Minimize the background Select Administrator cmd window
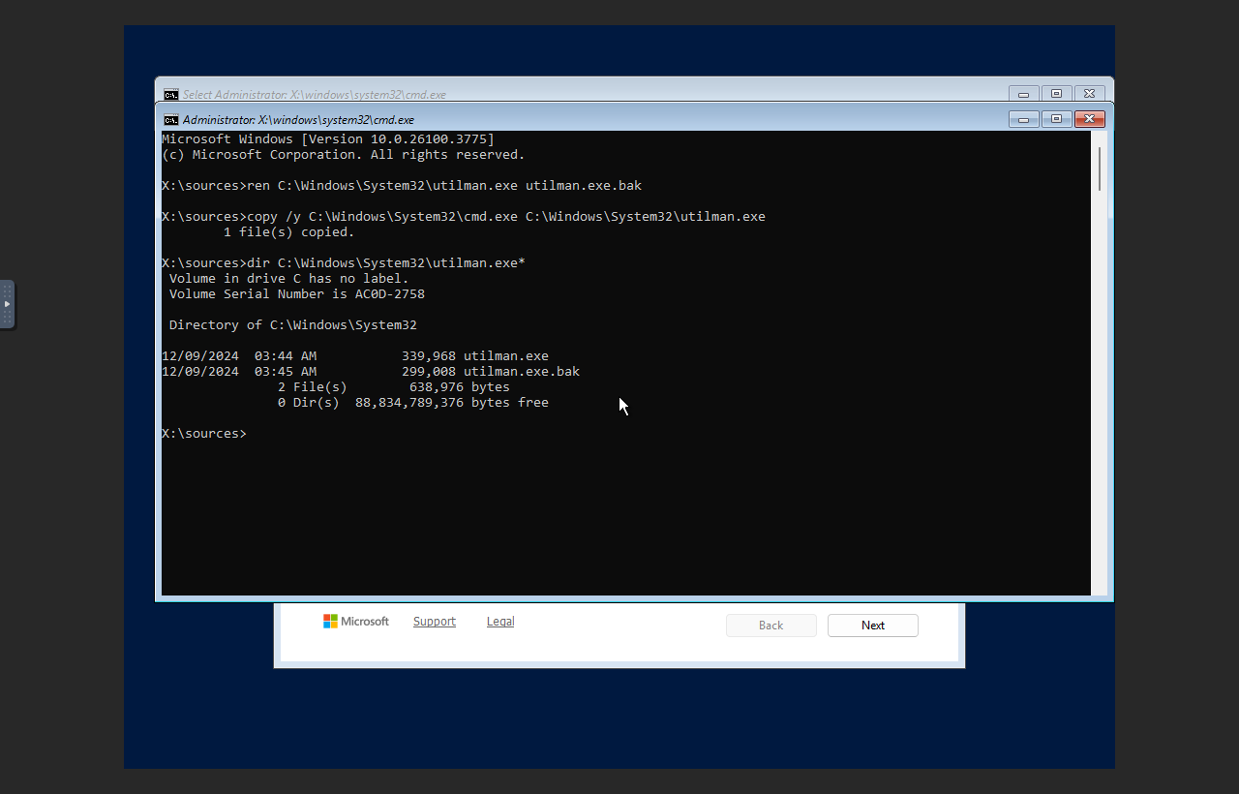 (x=1024, y=94)
